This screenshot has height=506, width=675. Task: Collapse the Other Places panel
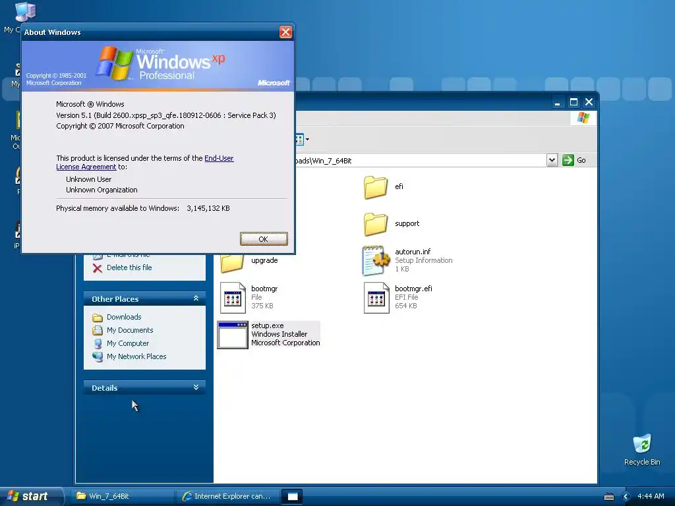click(196, 298)
